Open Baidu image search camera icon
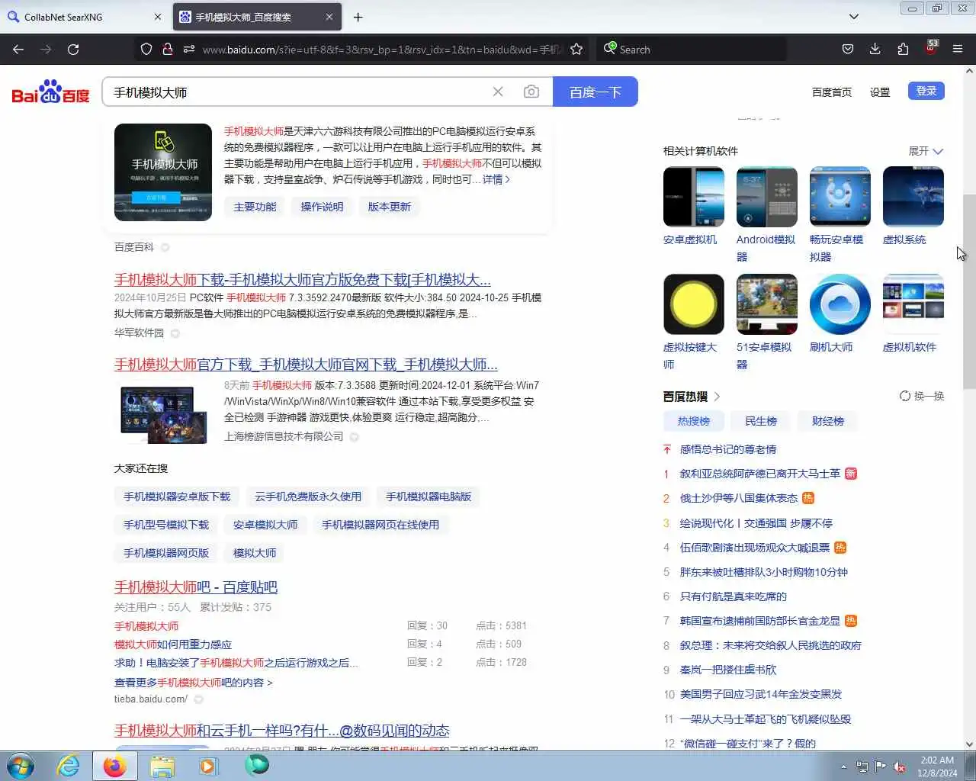 point(531,92)
